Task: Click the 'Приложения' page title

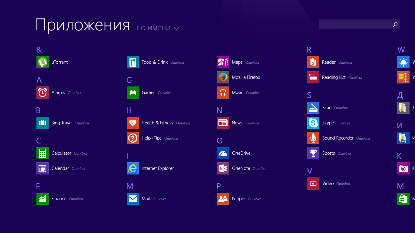Action: tap(83, 25)
